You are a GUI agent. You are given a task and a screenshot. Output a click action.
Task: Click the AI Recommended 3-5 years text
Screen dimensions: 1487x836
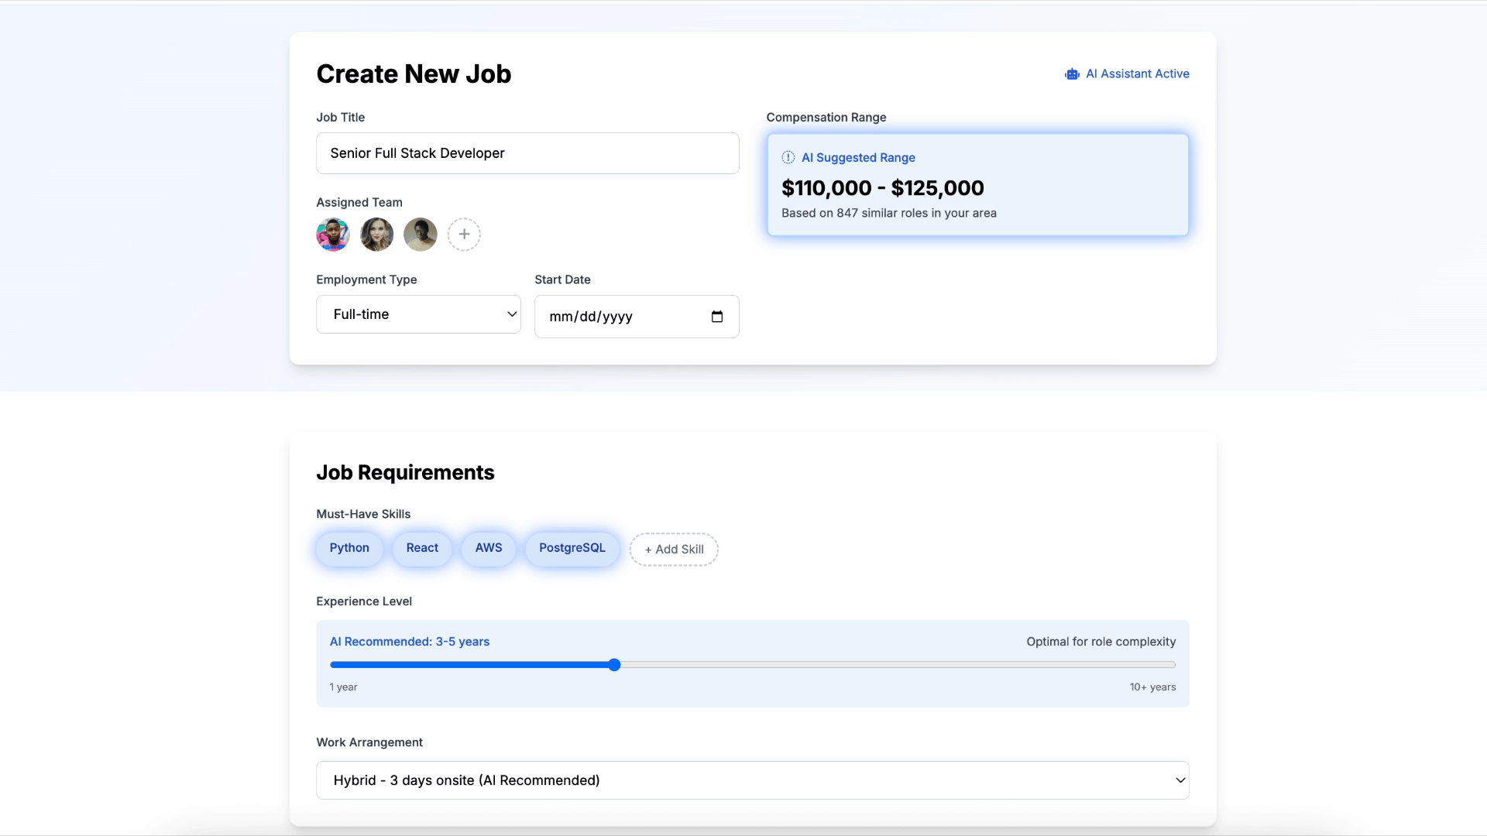(x=410, y=642)
